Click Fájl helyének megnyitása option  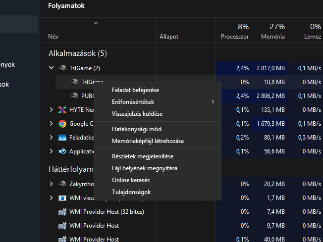pyautogui.click(x=144, y=168)
